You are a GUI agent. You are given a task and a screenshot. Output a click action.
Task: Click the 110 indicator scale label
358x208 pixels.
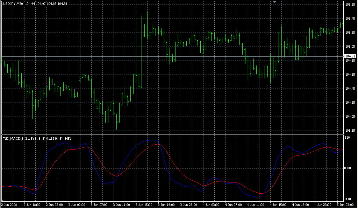point(348,138)
